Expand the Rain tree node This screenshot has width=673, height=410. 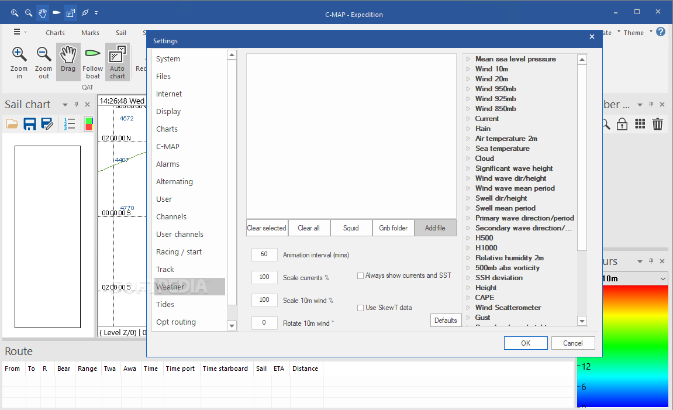tap(468, 129)
